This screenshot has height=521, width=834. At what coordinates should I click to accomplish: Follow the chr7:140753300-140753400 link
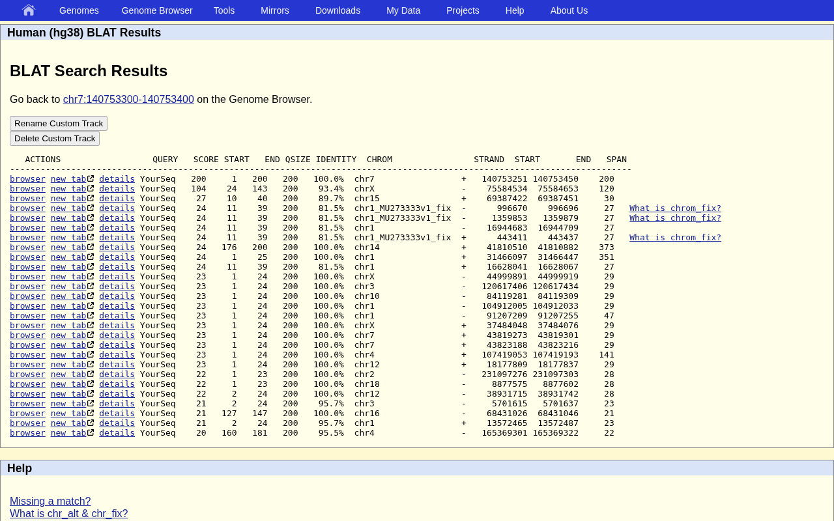[x=128, y=100]
